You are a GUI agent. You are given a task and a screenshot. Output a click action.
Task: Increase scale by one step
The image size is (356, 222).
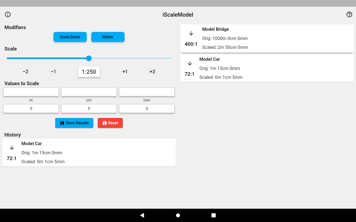(x=125, y=72)
